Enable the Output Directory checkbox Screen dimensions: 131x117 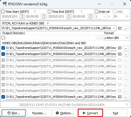pos(3,38)
